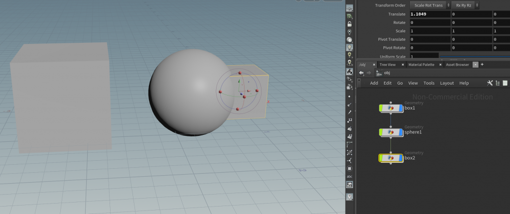Toggle the primitive normals display icon
510x214 pixels.
[349, 128]
